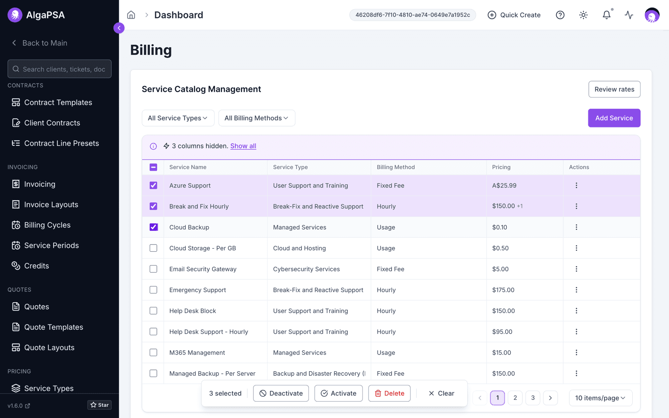This screenshot has height=418, width=669.
Task: Go to next page arrow
Action: [x=550, y=398]
